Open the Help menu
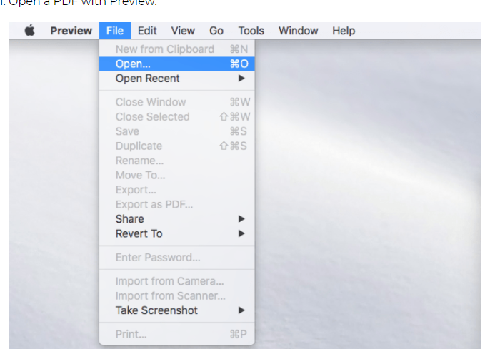This screenshot has height=349, width=490. coord(344,31)
